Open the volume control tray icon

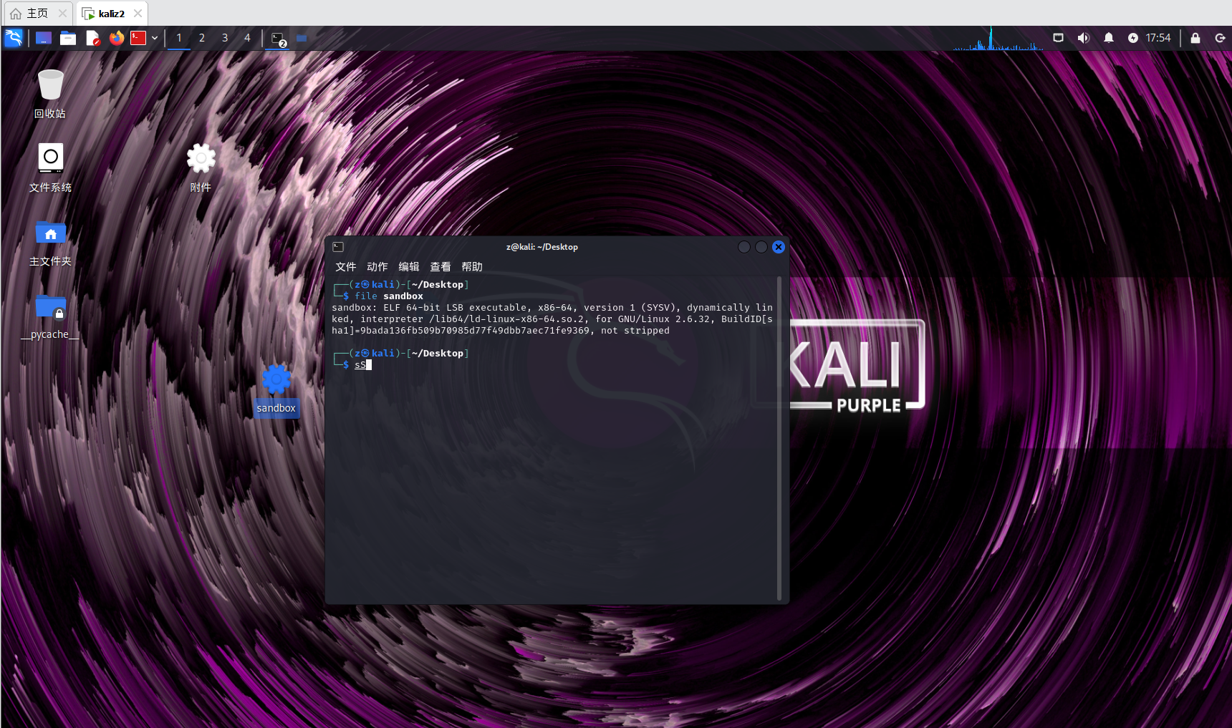click(1083, 38)
